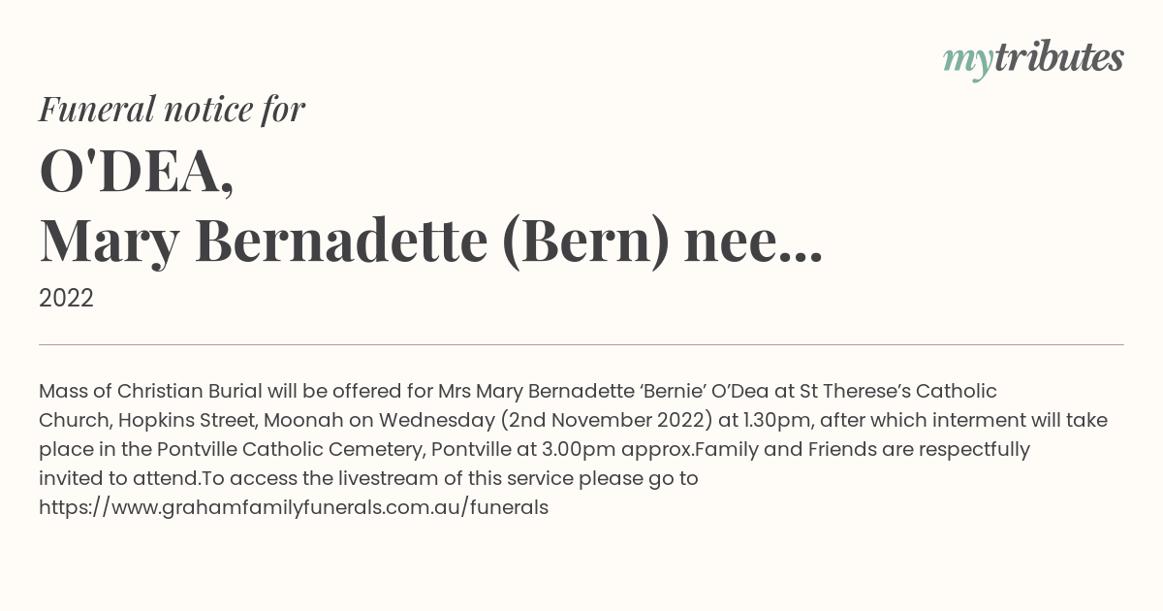Click the "Mary Bernadette (Bern) nee..." heading
1163x611 pixels.
[x=429, y=241]
